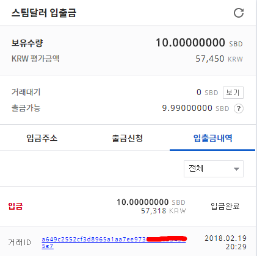Click the deposit row 10.00000000 SBD amount

(x=151, y=202)
